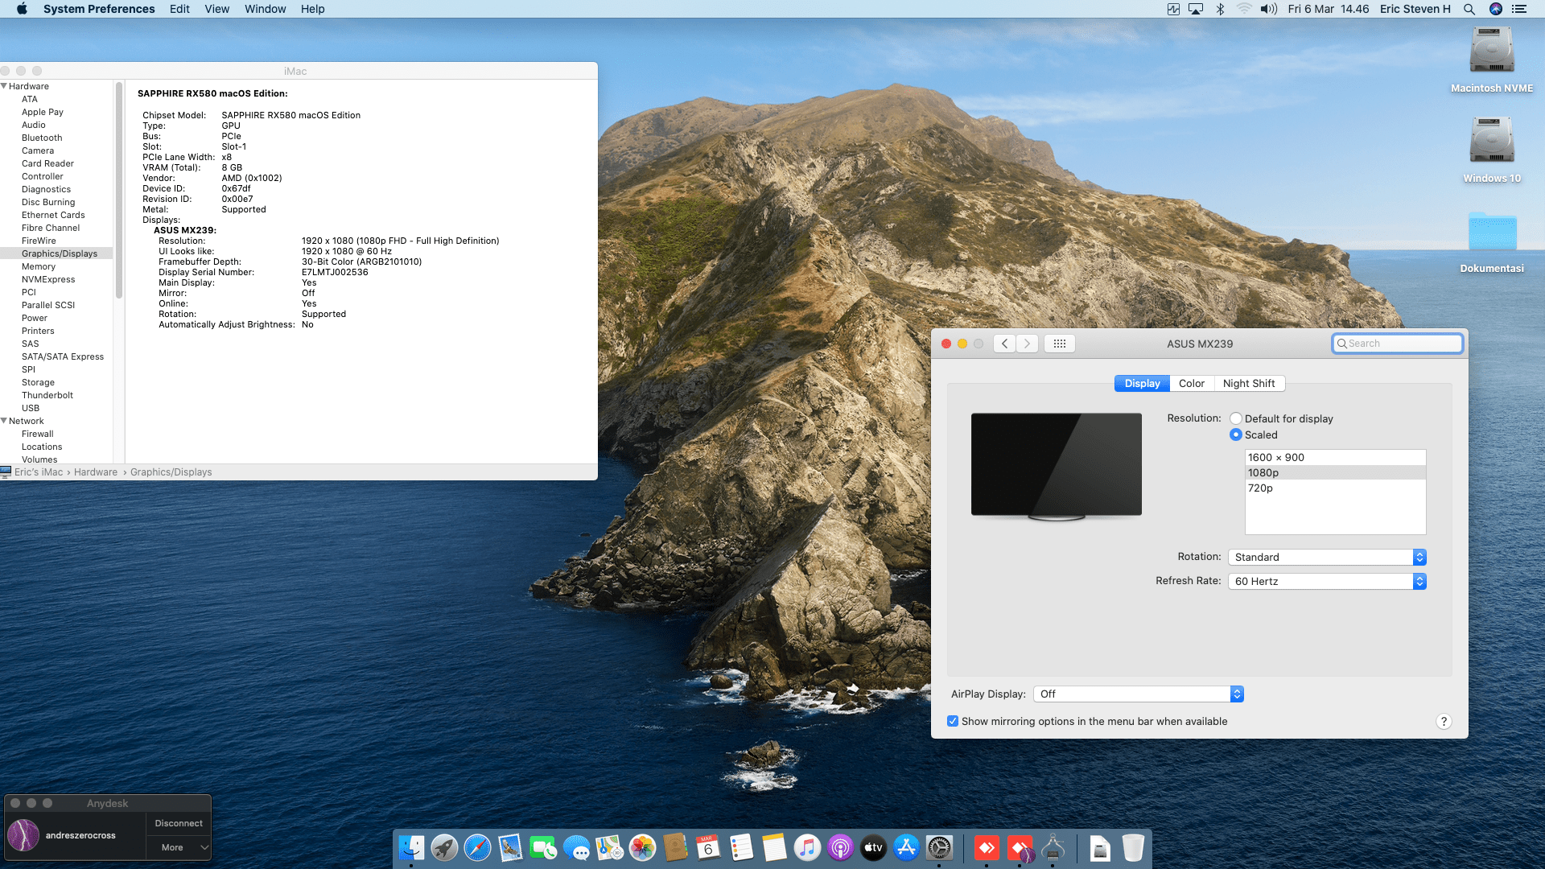This screenshot has width=1545, height=869.
Task: Open the Refresh Rate dropdown
Action: (x=1327, y=581)
